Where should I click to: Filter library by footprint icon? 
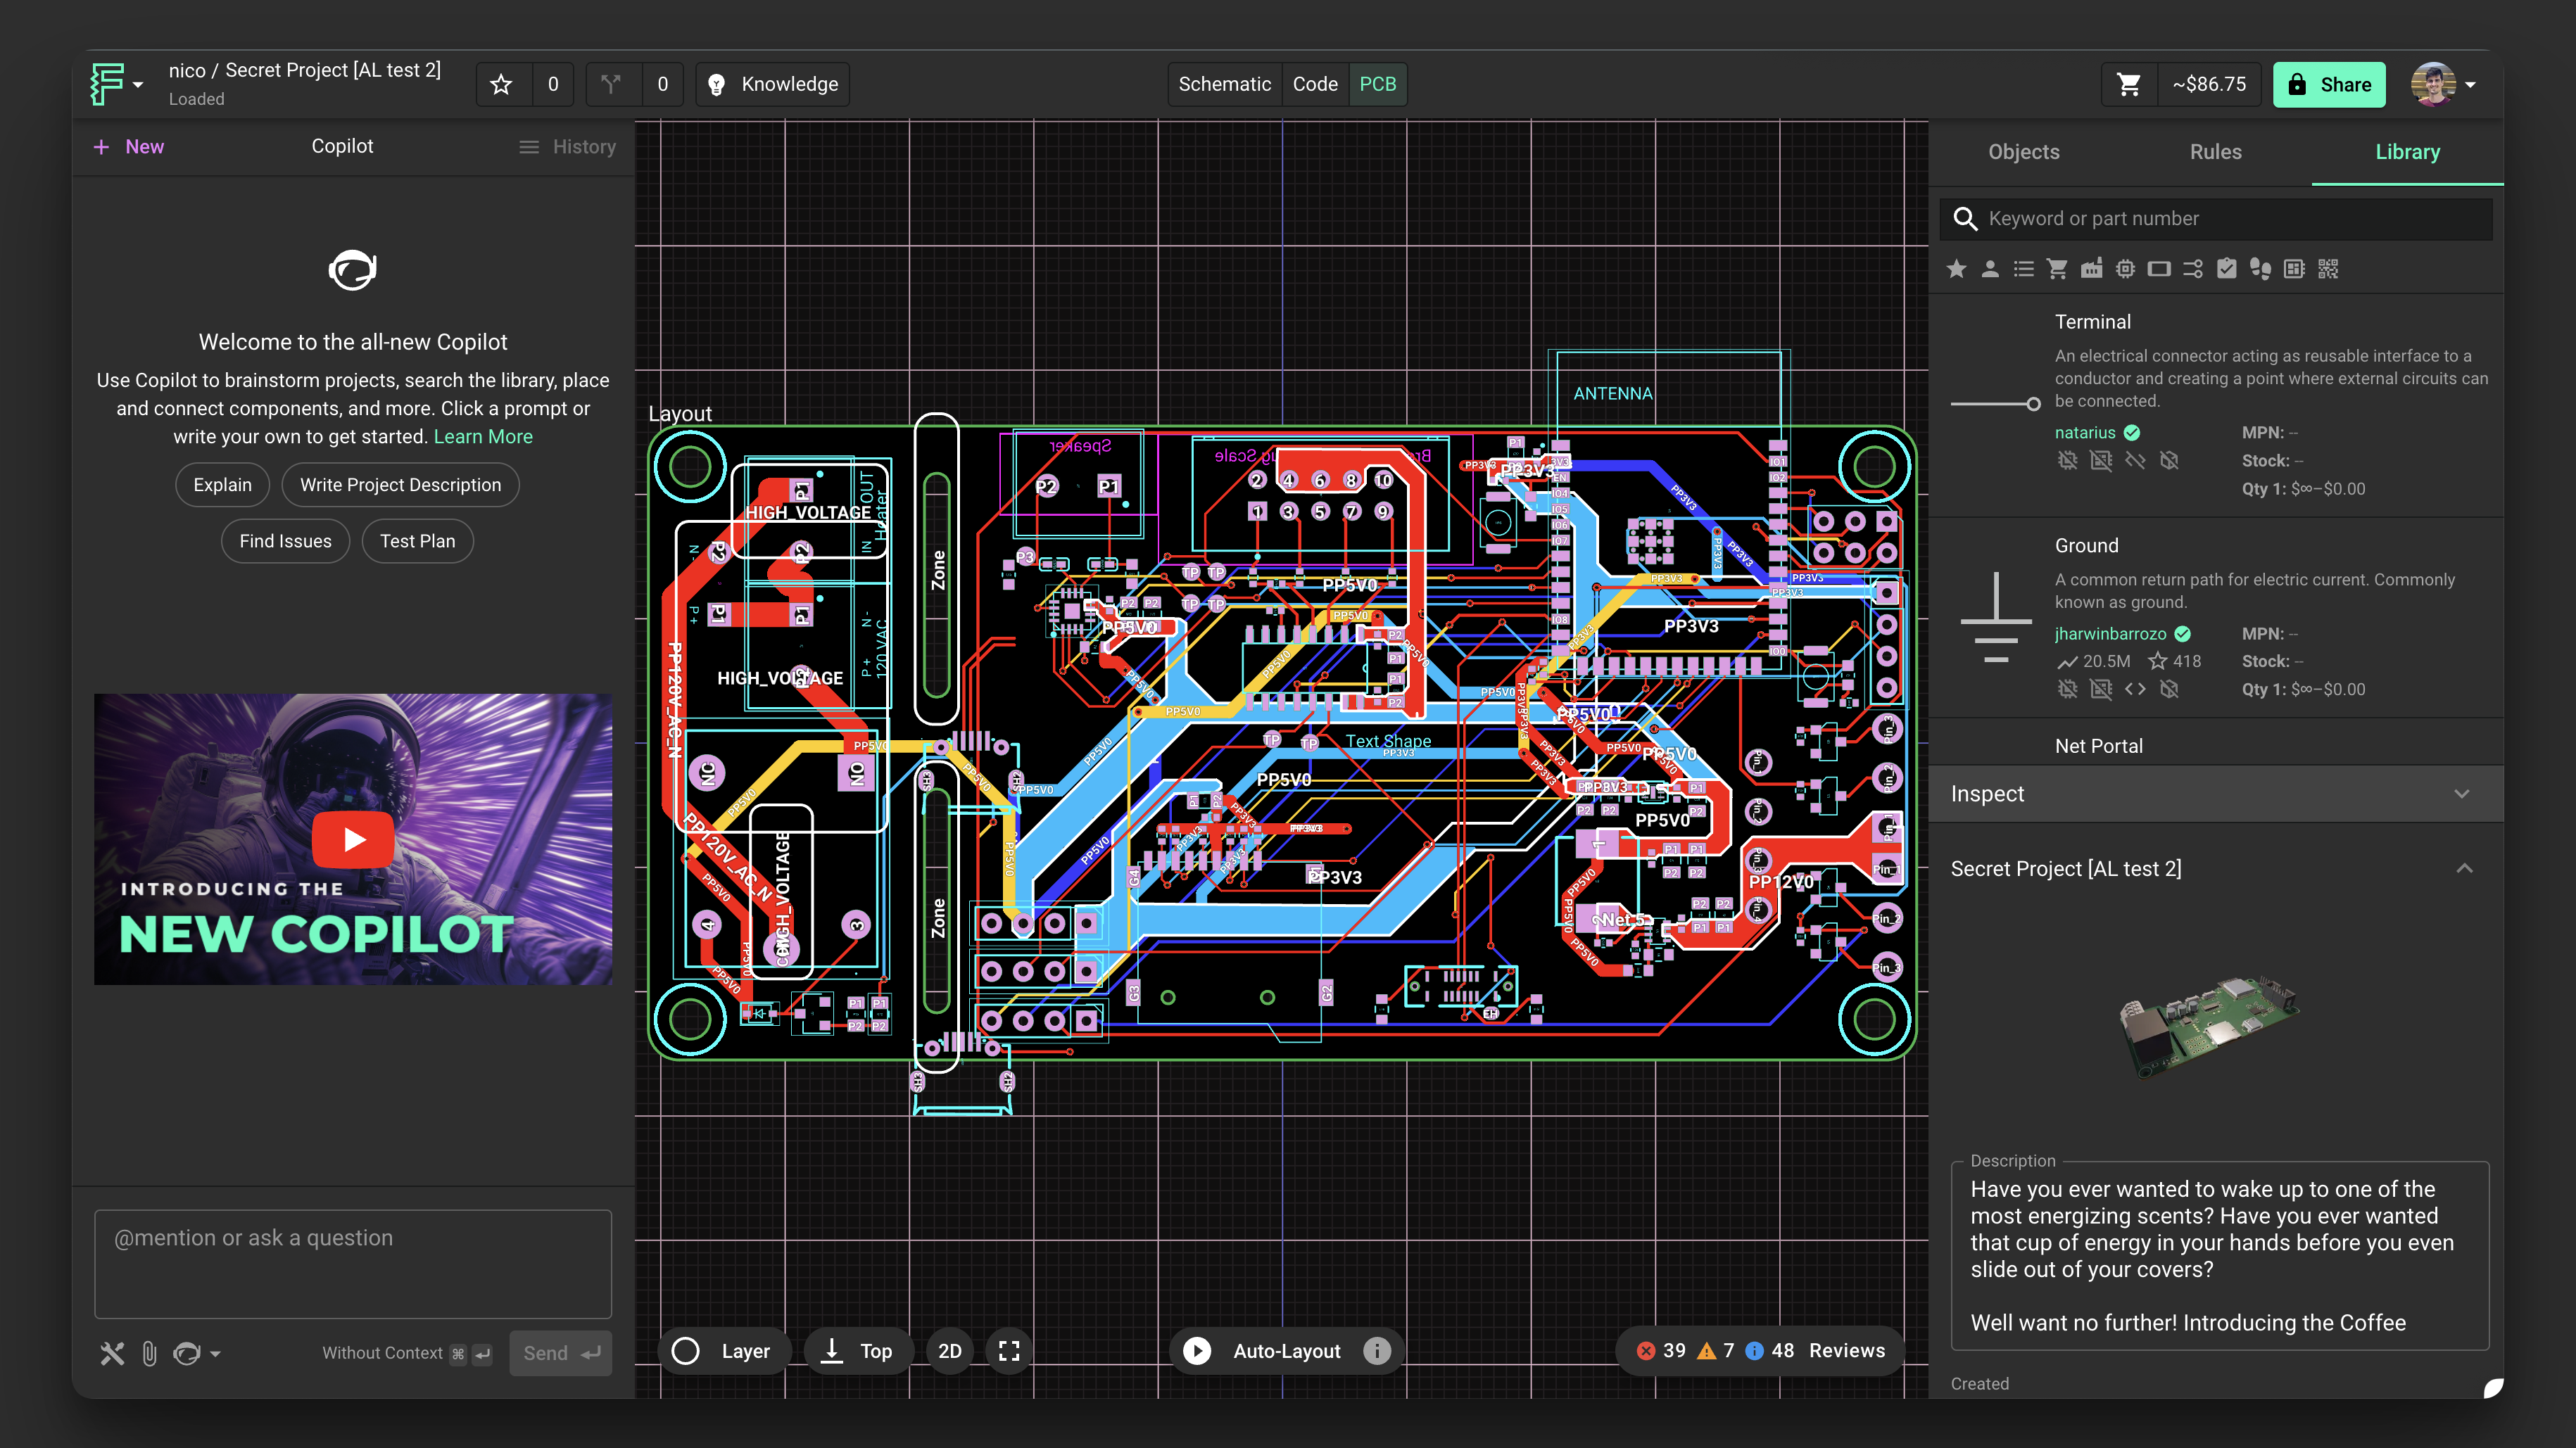pyautogui.click(x=2260, y=269)
